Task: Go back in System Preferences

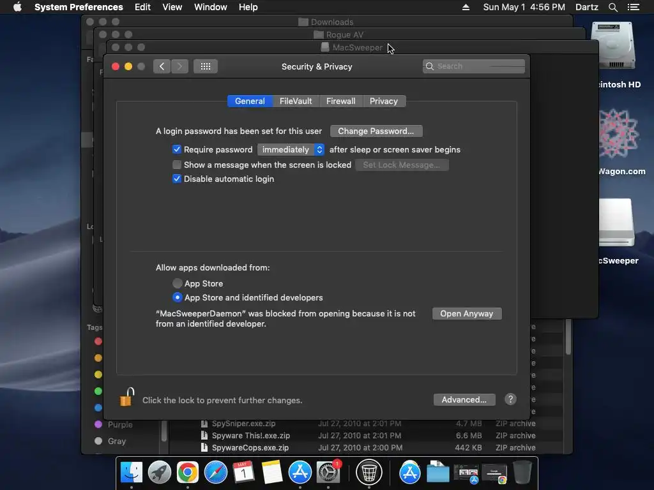Action: coord(162,66)
